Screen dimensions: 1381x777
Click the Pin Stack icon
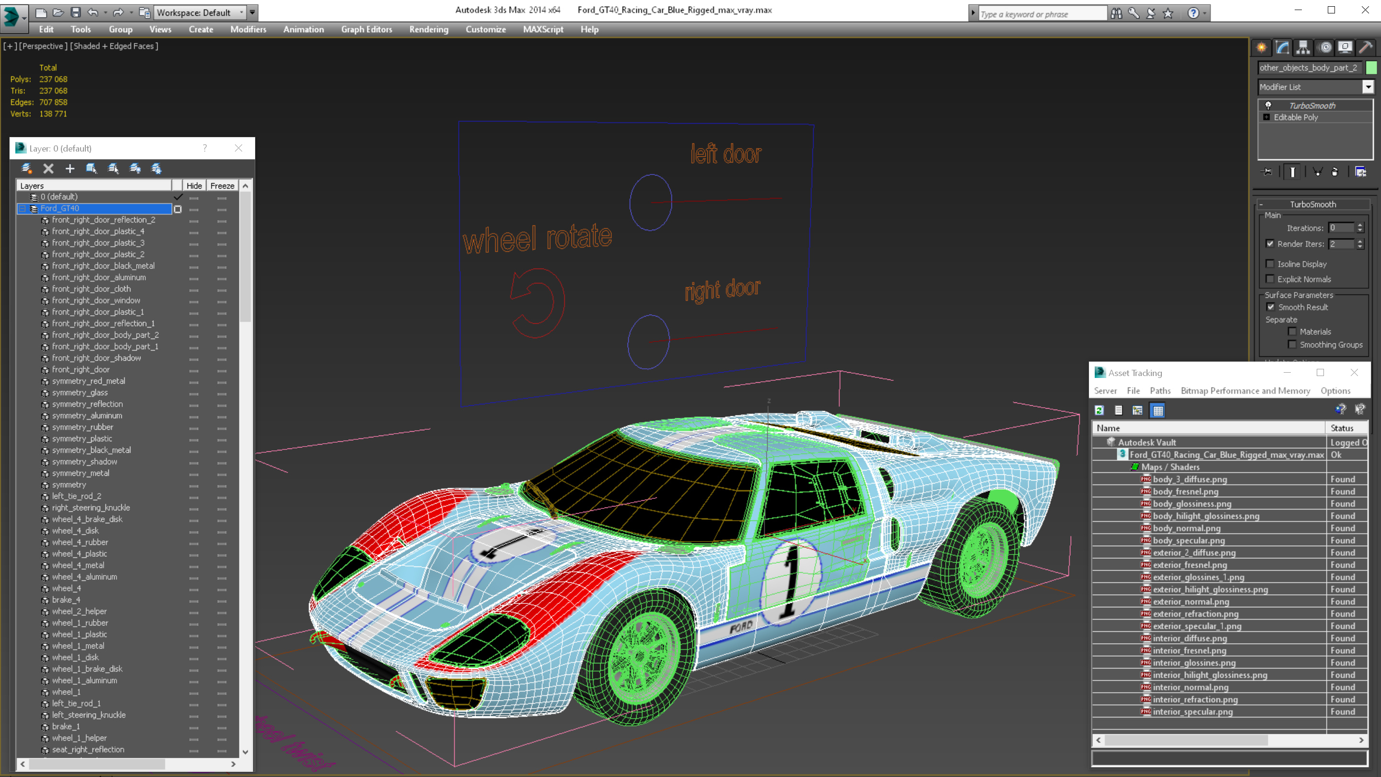(x=1267, y=172)
